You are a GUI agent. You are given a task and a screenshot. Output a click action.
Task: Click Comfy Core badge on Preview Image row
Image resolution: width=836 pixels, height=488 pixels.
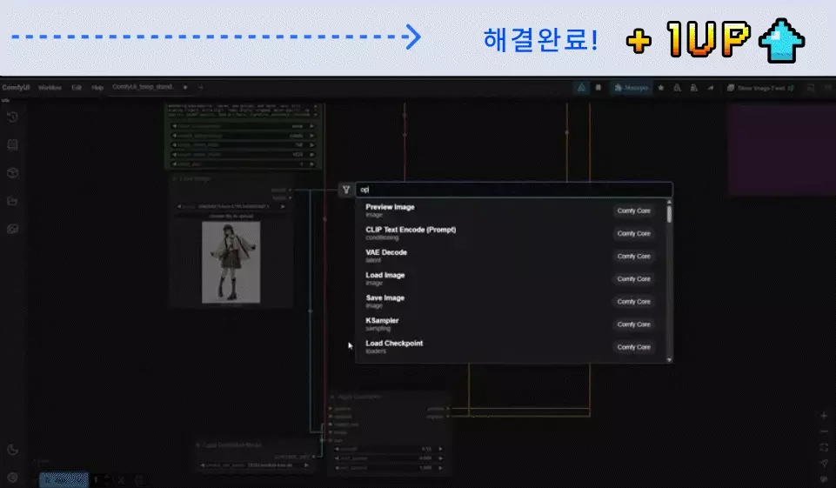633,211
